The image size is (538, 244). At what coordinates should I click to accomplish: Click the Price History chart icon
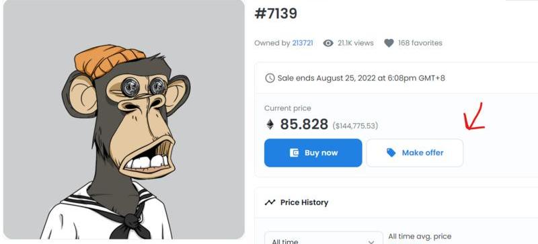[x=270, y=202]
